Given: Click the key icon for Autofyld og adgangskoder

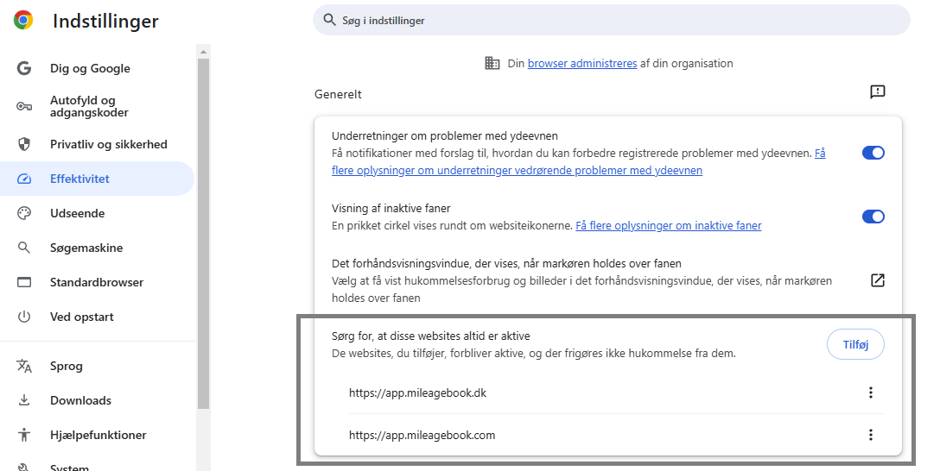Looking at the screenshot, I should tap(24, 106).
